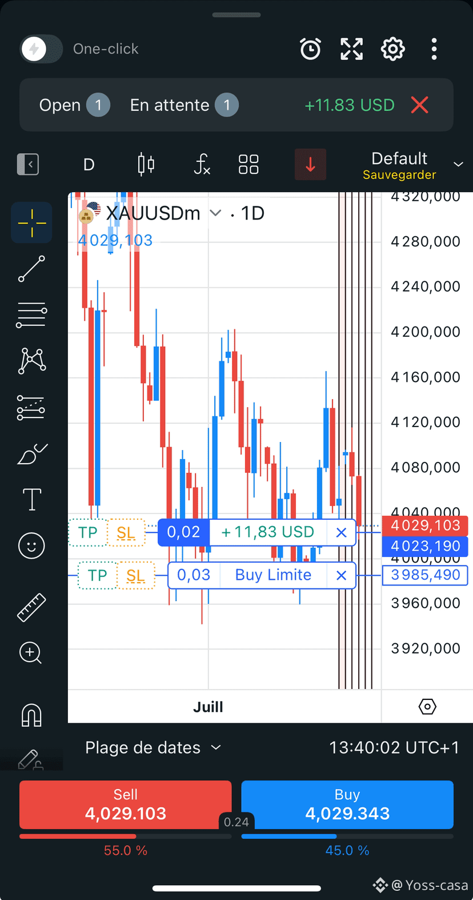Screen dimensions: 473x900
Task: Open the price alert alarm clock
Action: coord(311,49)
